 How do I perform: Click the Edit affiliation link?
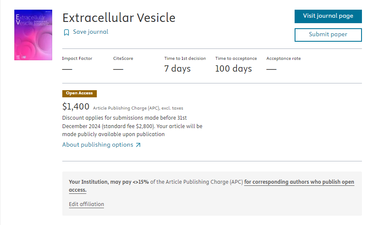coord(86,204)
